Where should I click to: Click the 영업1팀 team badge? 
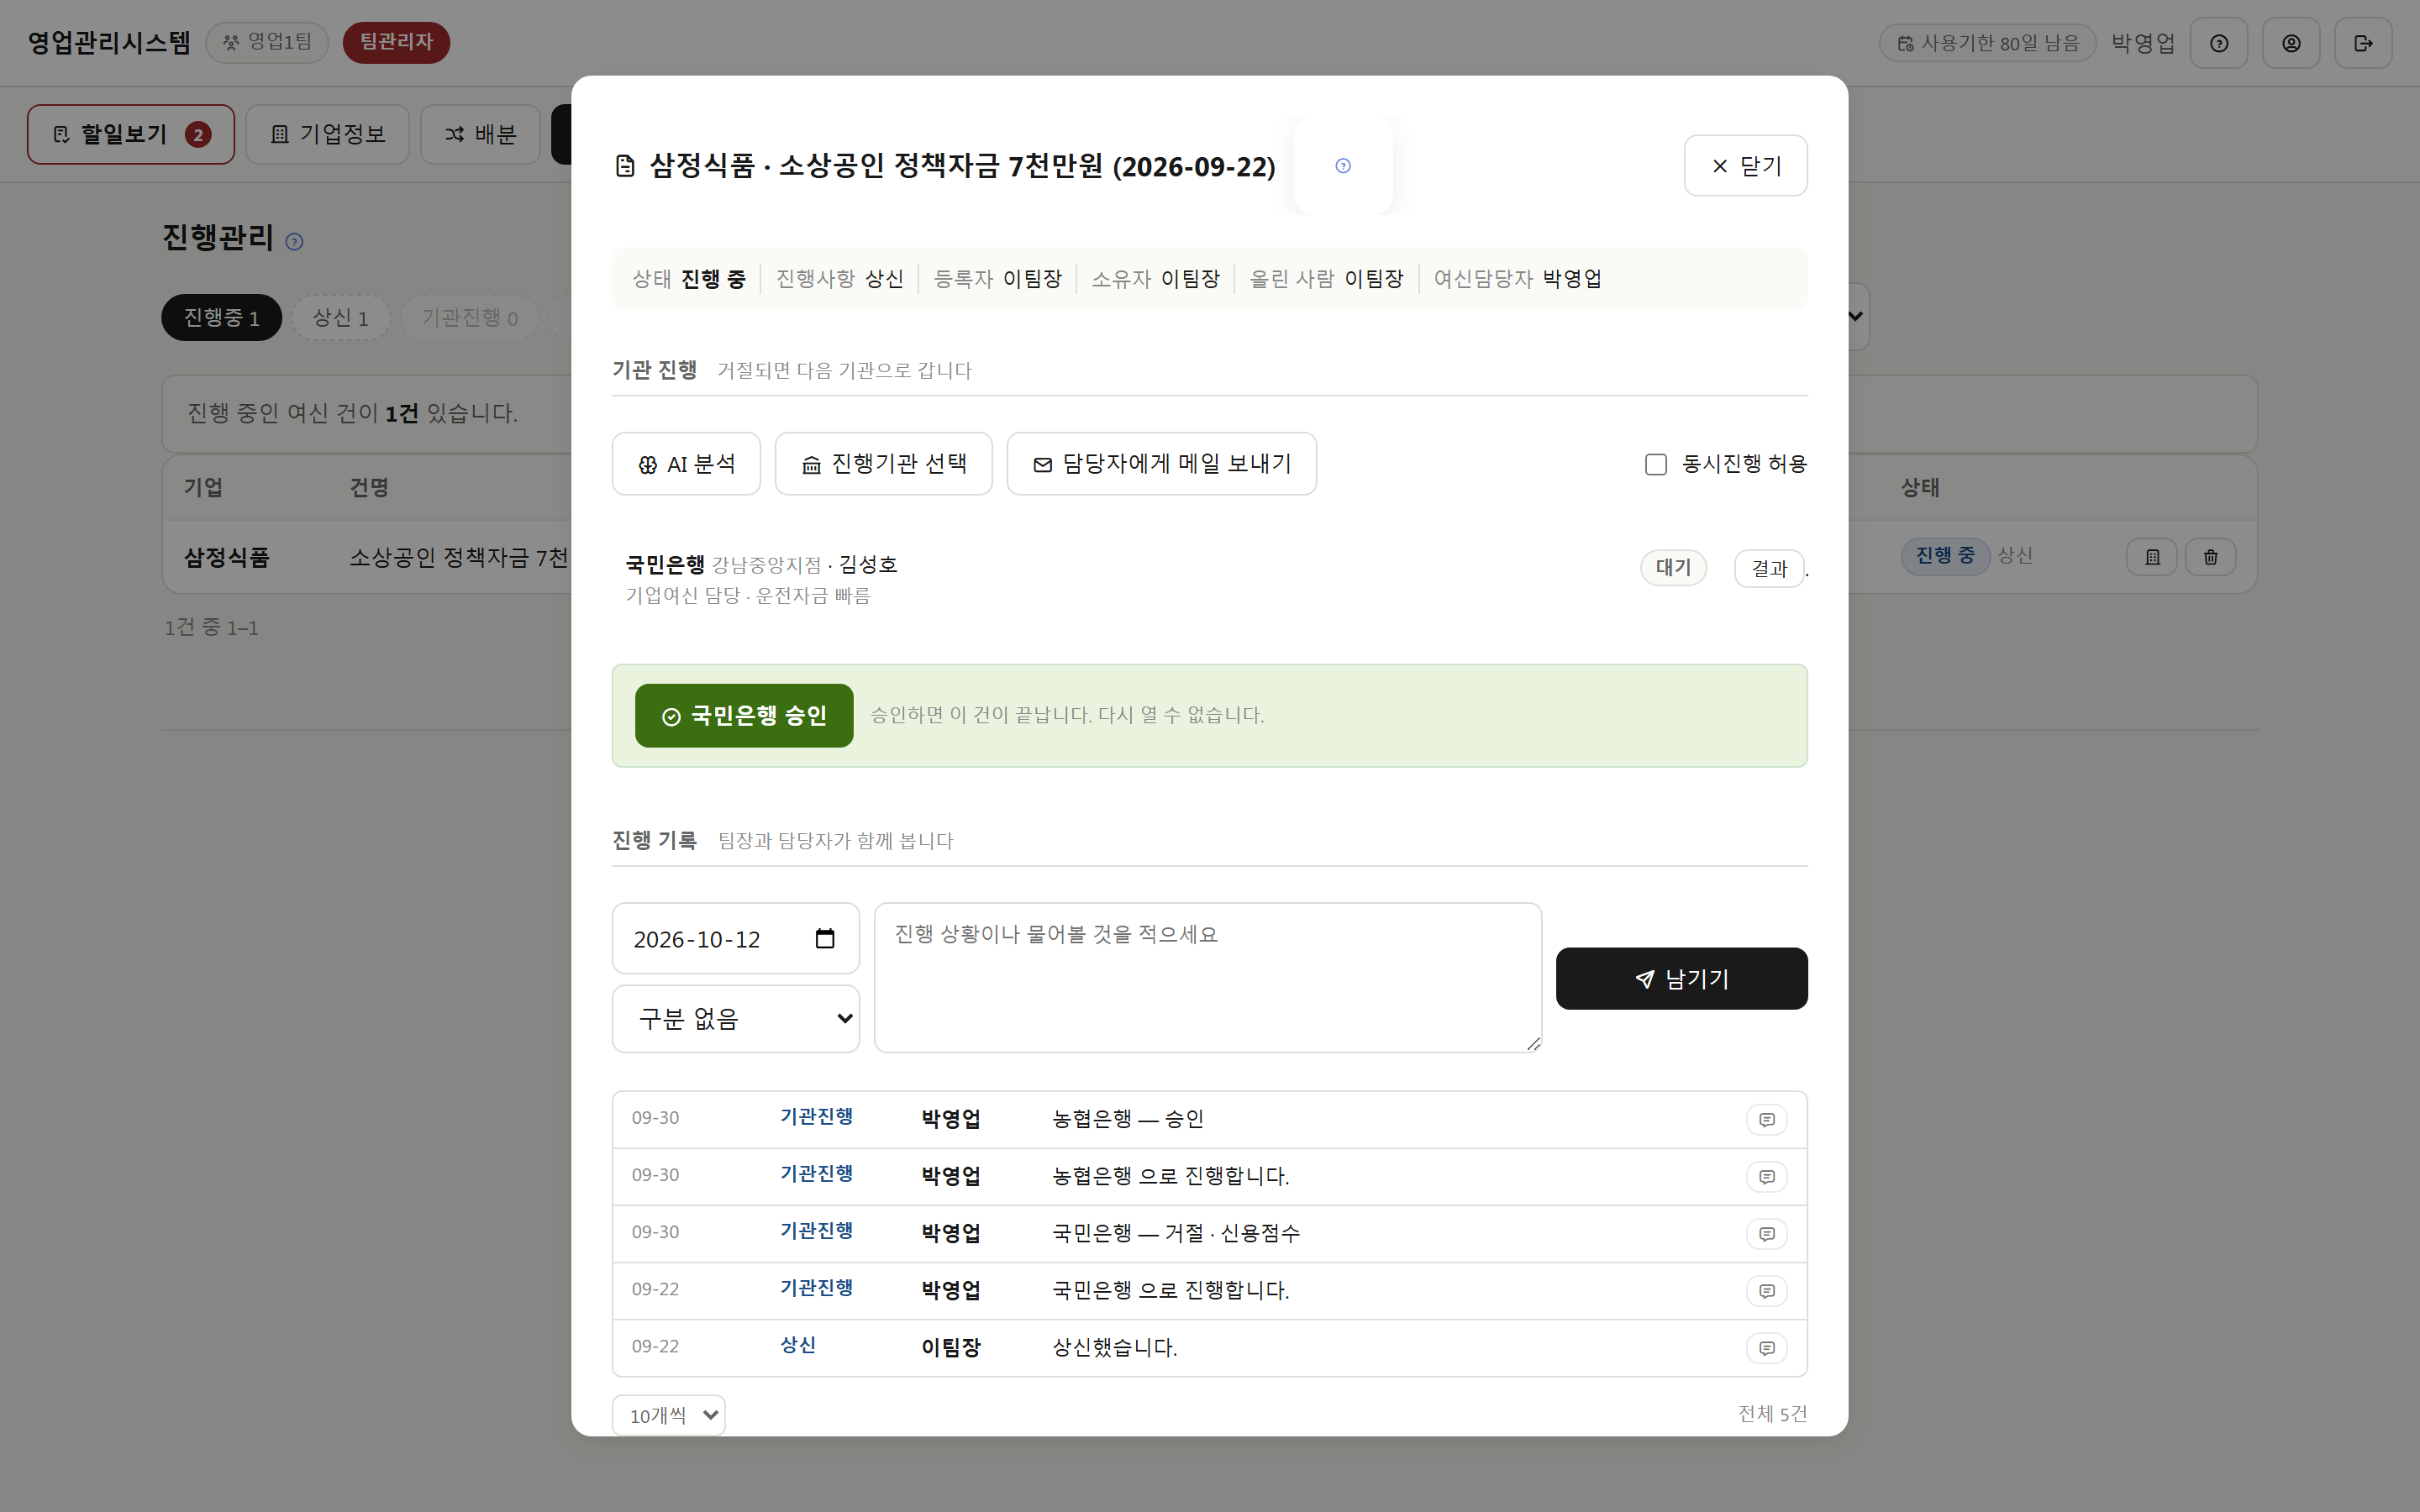pos(267,42)
